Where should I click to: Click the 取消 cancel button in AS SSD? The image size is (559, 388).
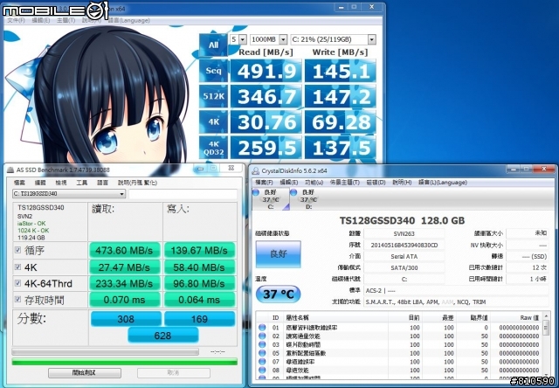(x=173, y=372)
